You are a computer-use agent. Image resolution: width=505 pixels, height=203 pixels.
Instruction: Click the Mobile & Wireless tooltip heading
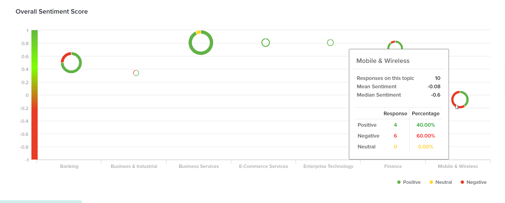coord(383,61)
